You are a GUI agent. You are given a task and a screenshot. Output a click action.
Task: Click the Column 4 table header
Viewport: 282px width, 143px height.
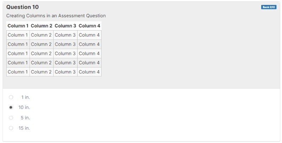tap(89, 26)
